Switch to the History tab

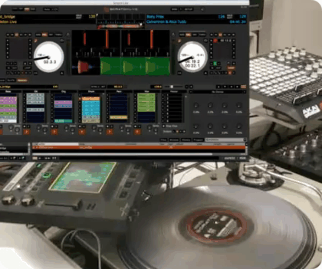coord(186,140)
